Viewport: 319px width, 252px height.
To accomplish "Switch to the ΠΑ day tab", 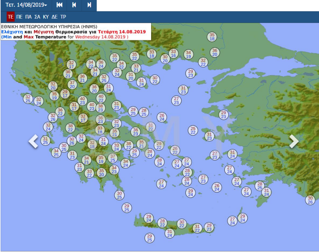I will [x=28, y=17].
